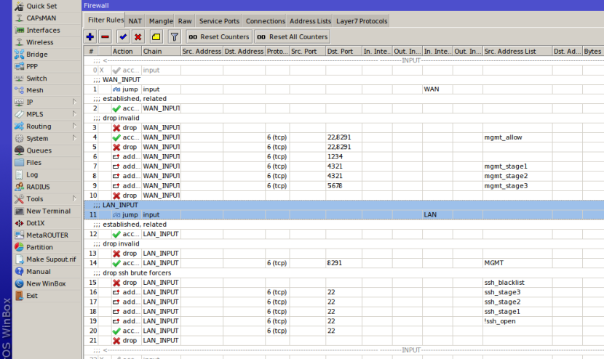The height and width of the screenshot is (359, 604).
Task: Open the Log sidebar item
Action: click(32, 174)
